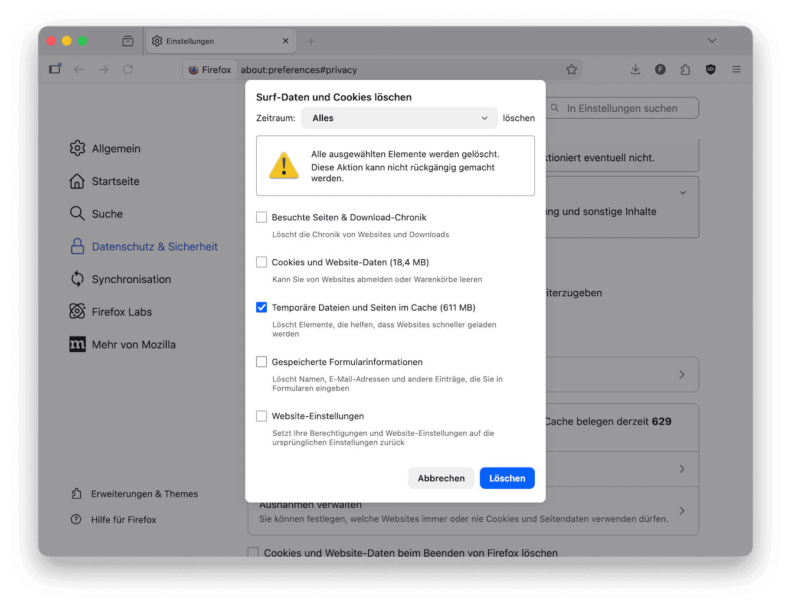This screenshot has height=607, width=791.
Task: Open the Downloads panel icon
Action: point(635,69)
